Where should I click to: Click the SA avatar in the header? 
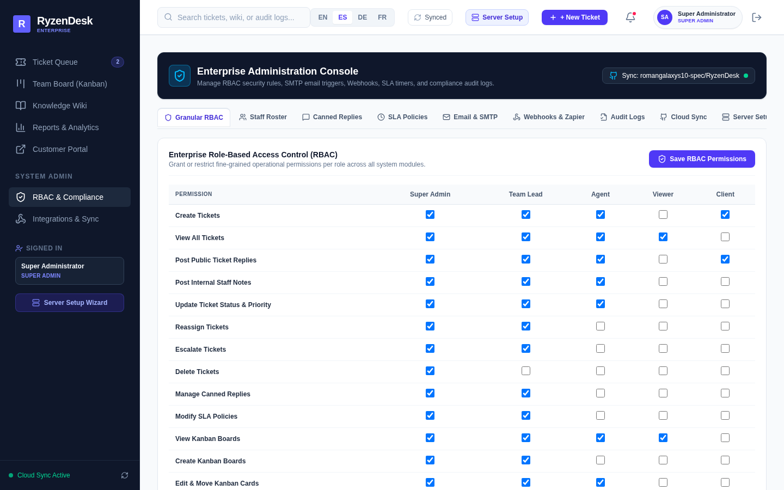click(x=665, y=17)
